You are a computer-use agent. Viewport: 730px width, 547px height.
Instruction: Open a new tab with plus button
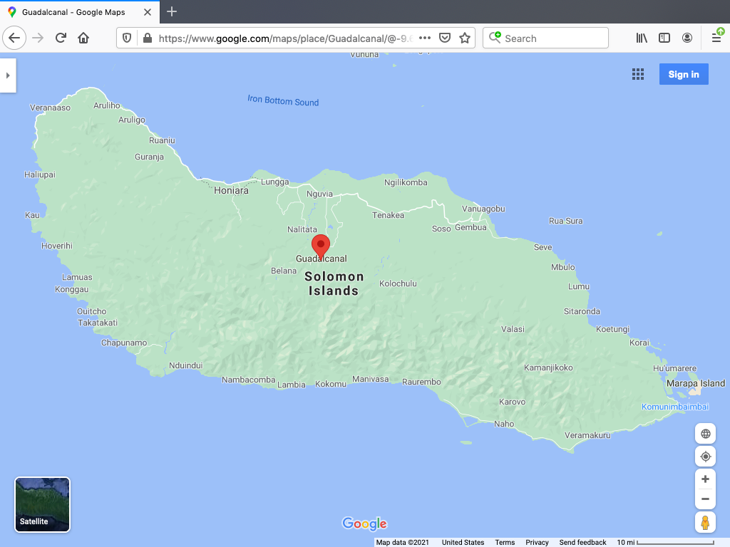(x=172, y=12)
